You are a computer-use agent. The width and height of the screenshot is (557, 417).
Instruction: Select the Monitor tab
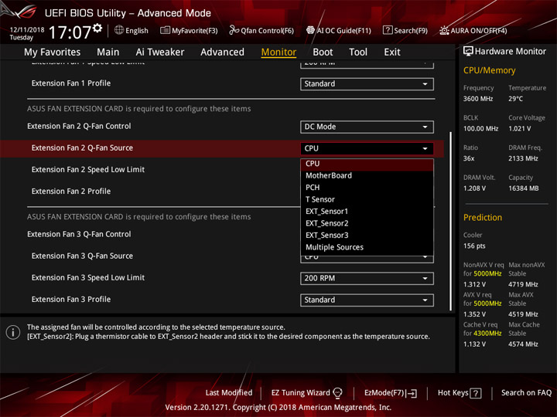278,53
